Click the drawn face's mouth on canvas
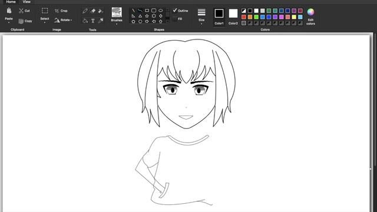Image resolution: width=377 pixels, height=212 pixels. click(186, 117)
